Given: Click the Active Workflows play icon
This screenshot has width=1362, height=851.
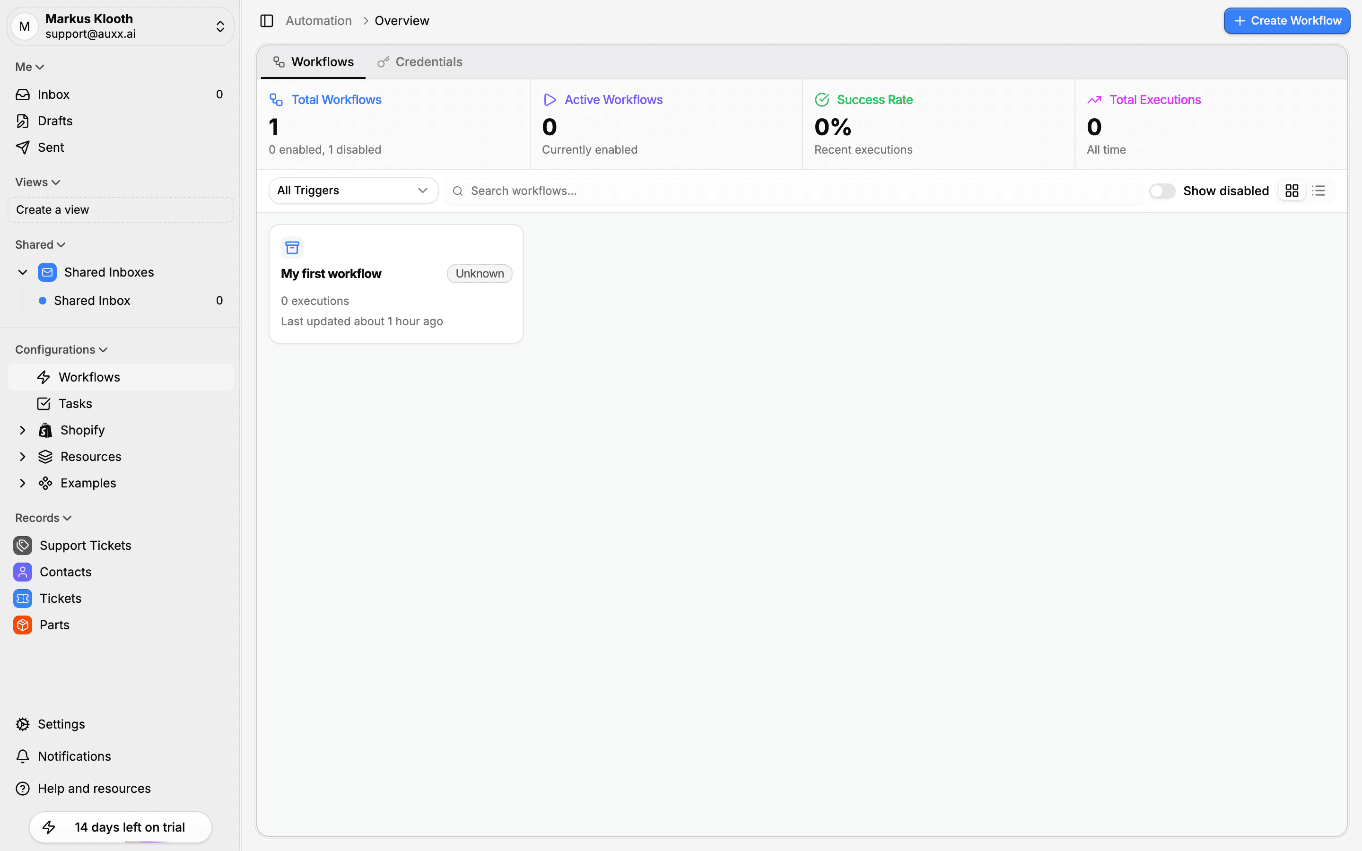Looking at the screenshot, I should tap(550, 100).
